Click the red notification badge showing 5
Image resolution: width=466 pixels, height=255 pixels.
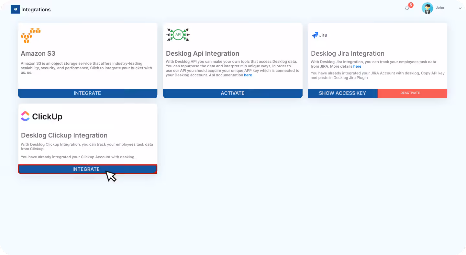coord(411,5)
